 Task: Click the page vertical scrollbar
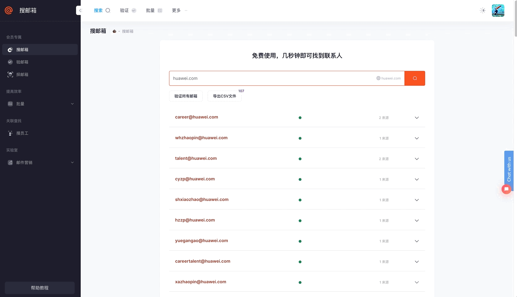tap(515, 19)
